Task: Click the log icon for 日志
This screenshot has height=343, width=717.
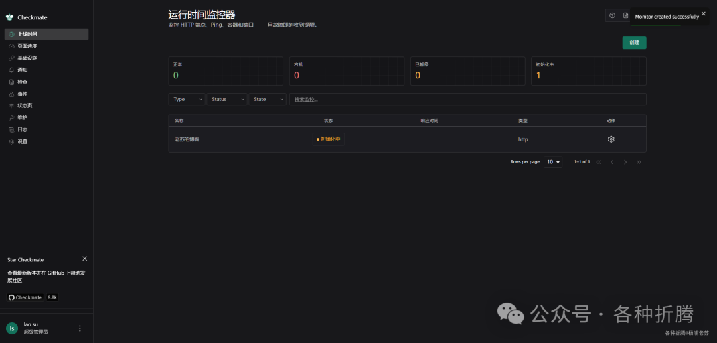Action: coord(11,130)
